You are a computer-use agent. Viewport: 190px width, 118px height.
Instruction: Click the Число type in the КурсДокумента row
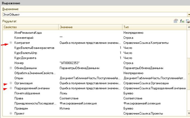(128, 58)
